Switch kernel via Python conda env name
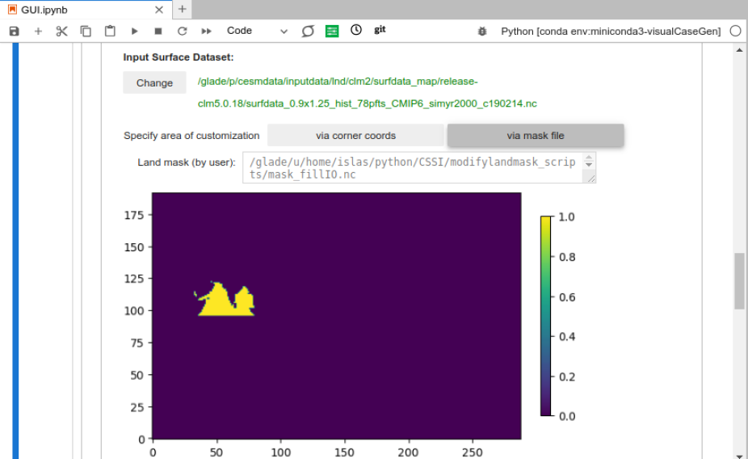This screenshot has width=748, height=459. coord(611,31)
